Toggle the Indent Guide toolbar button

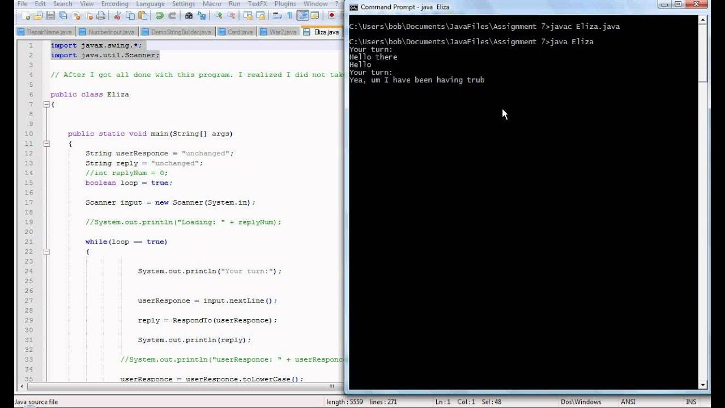[x=303, y=16]
